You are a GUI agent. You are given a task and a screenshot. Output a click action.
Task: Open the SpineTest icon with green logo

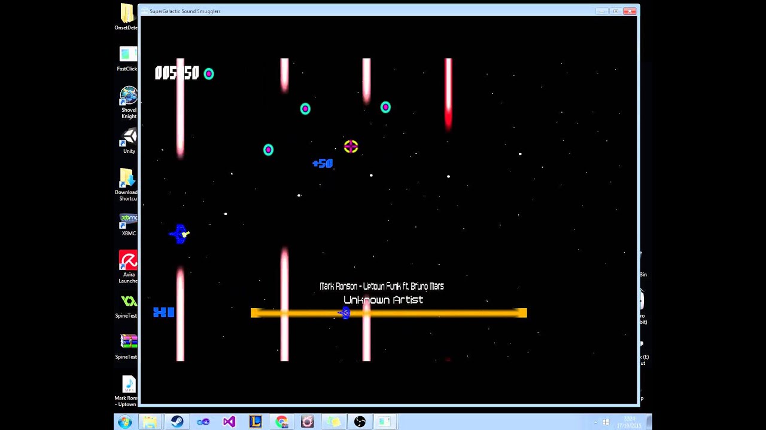coord(127,305)
